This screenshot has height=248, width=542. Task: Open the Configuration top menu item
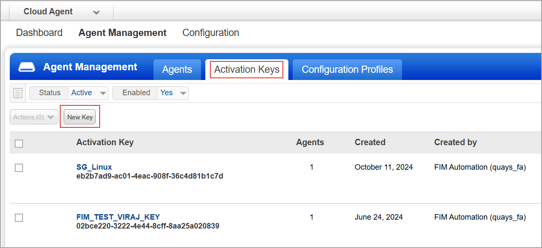(211, 33)
